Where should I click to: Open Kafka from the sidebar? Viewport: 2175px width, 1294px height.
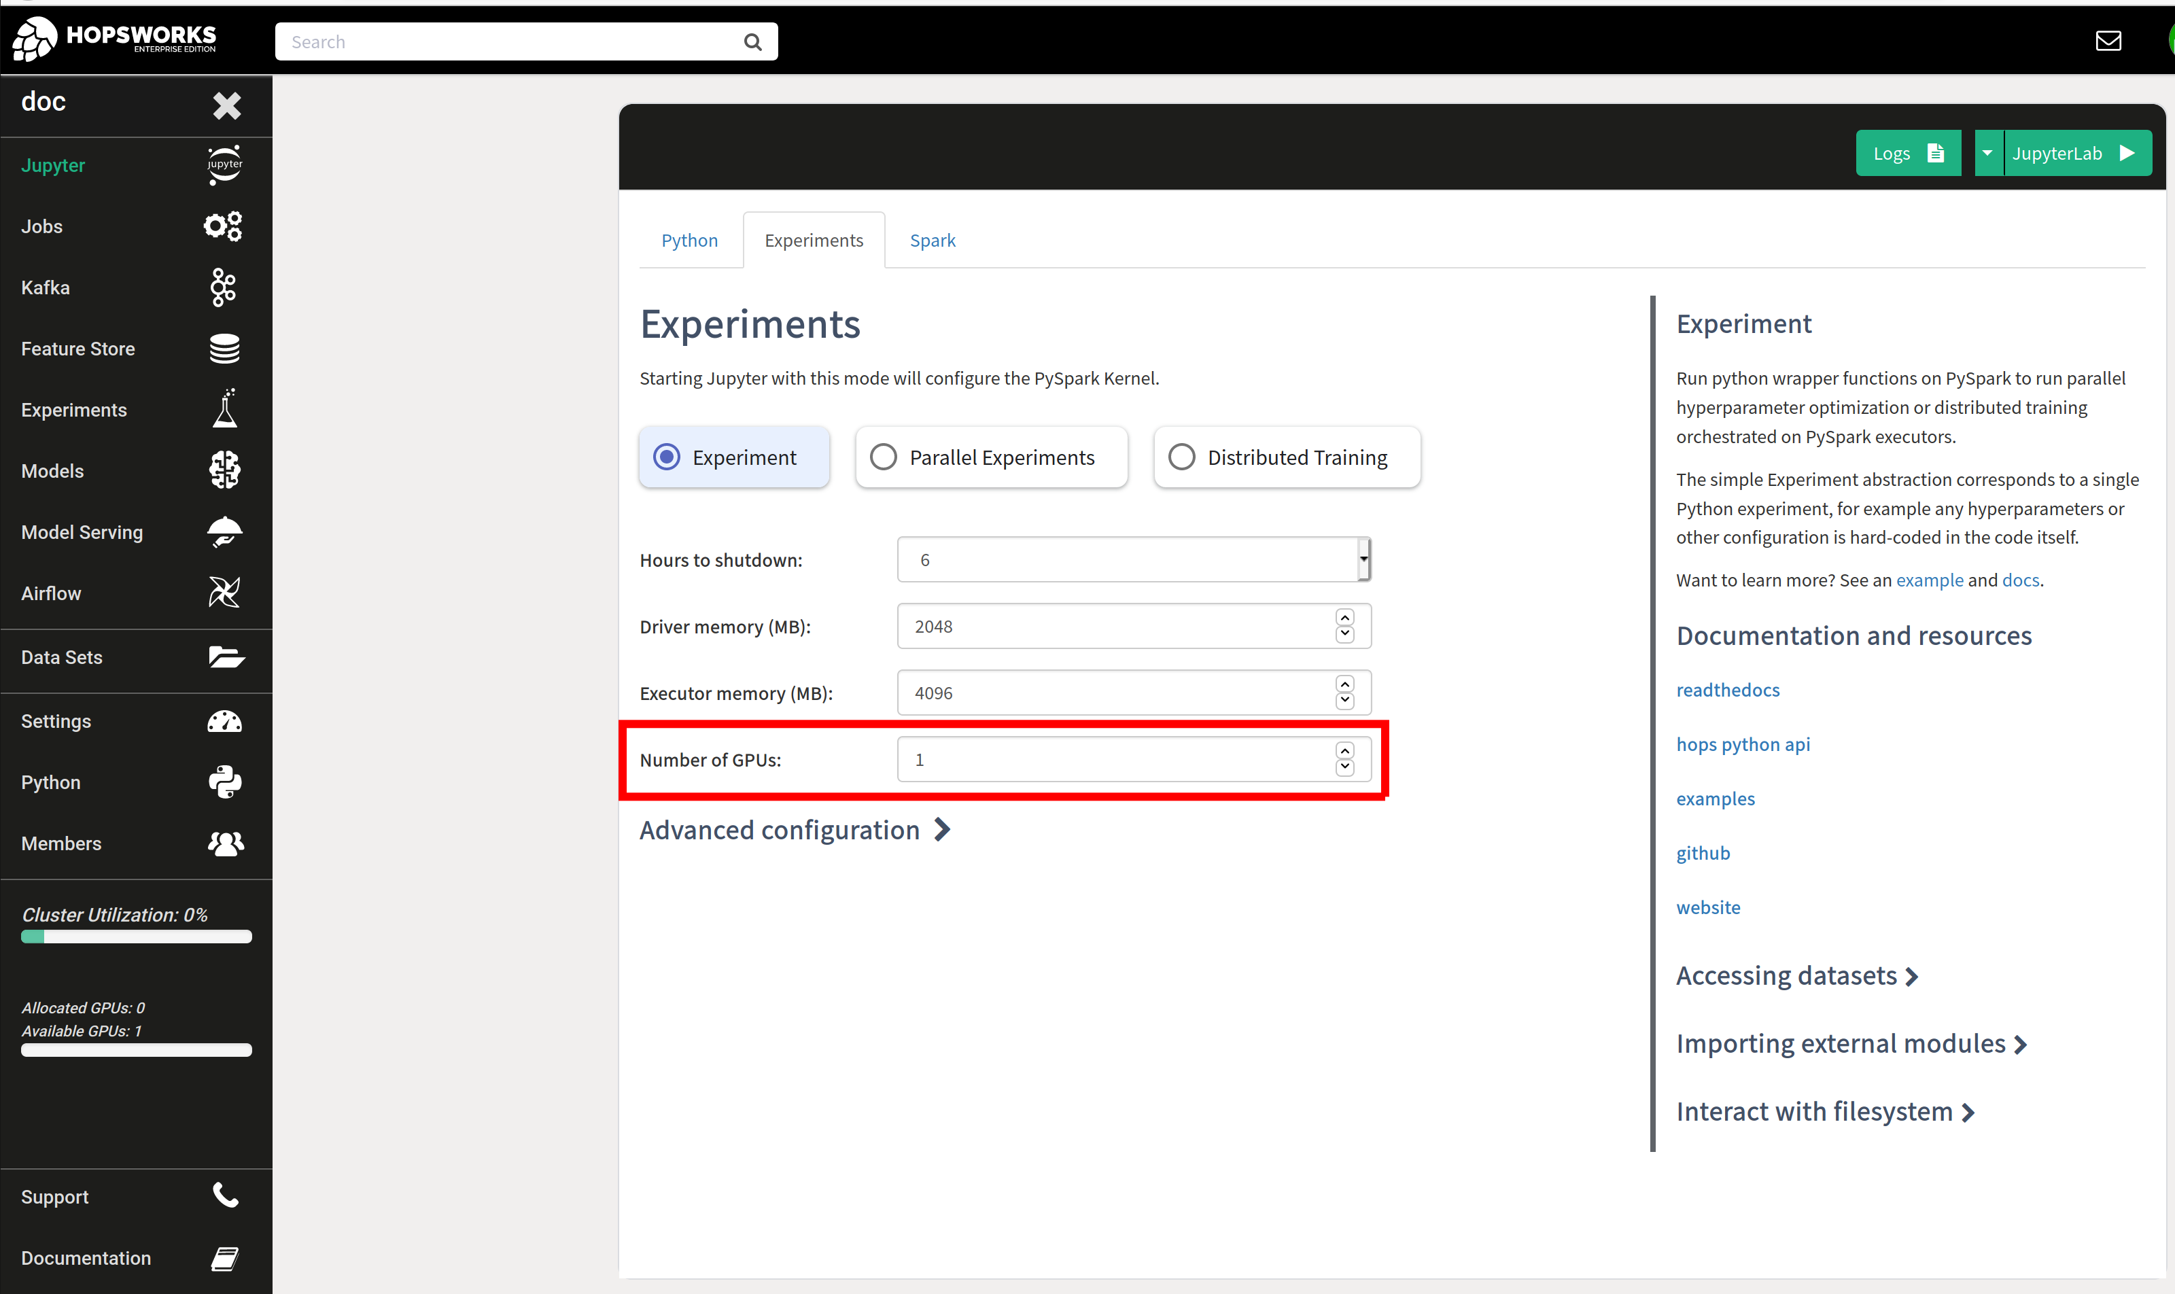[46, 287]
